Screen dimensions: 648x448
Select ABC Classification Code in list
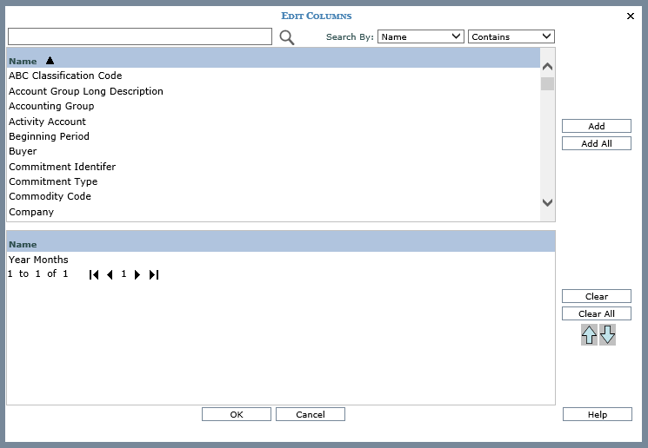pyautogui.click(x=65, y=76)
